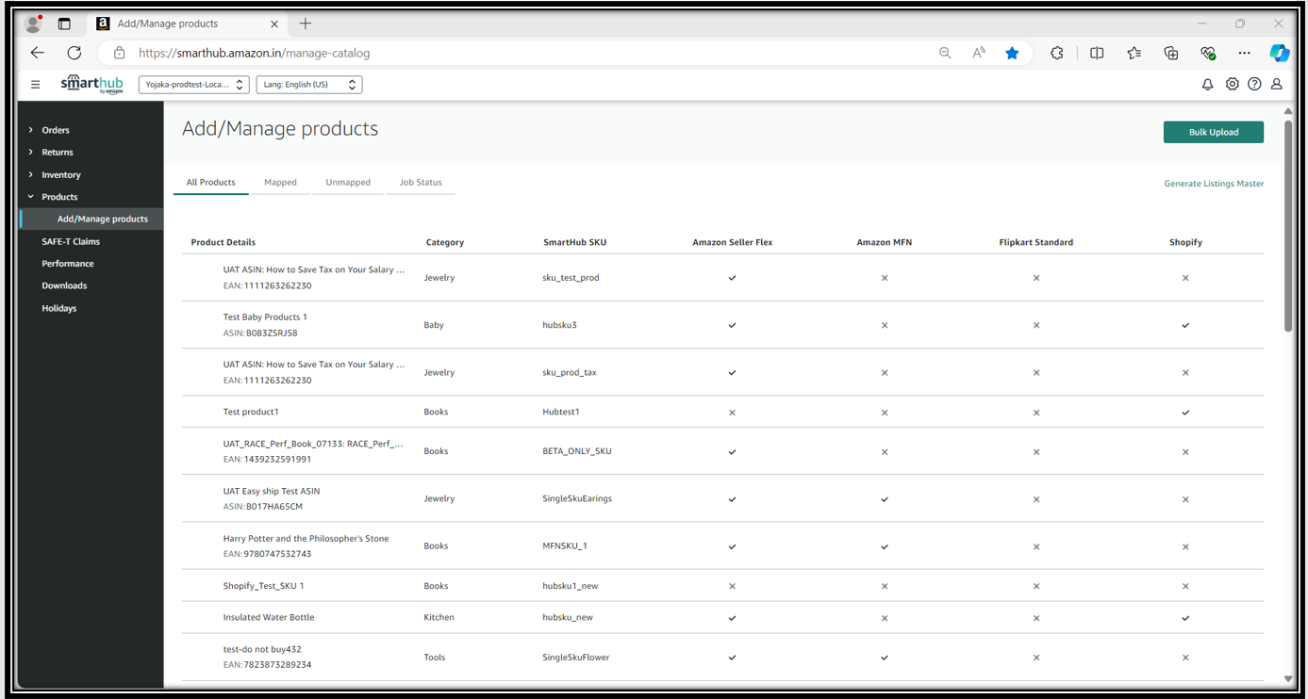Screen dimensions: 1308x699
Task: Open Read aloud in address bar
Action: [979, 53]
